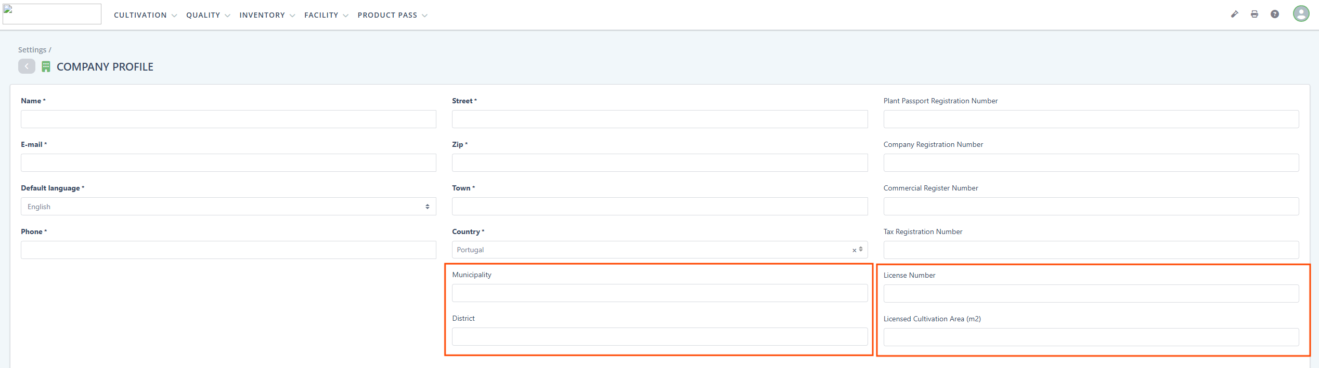
Task: Open the Inventory menu
Action: click(x=267, y=15)
